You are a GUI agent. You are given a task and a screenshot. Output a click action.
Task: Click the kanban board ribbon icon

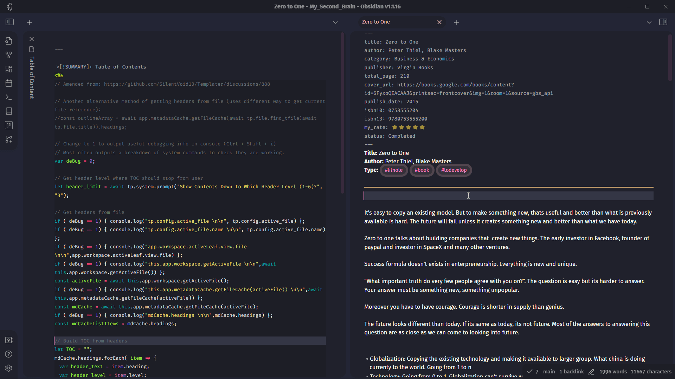click(9, 125)
